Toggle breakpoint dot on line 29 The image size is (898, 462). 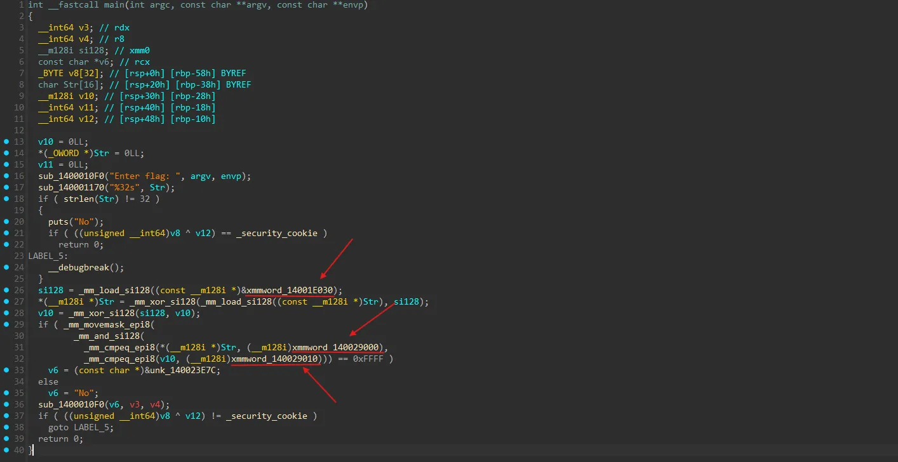[x=6, y=324]
